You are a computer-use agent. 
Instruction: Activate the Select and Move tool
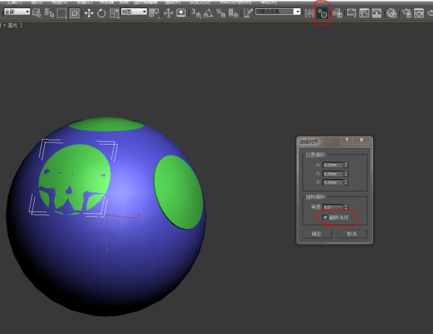(x=89, y=13)
